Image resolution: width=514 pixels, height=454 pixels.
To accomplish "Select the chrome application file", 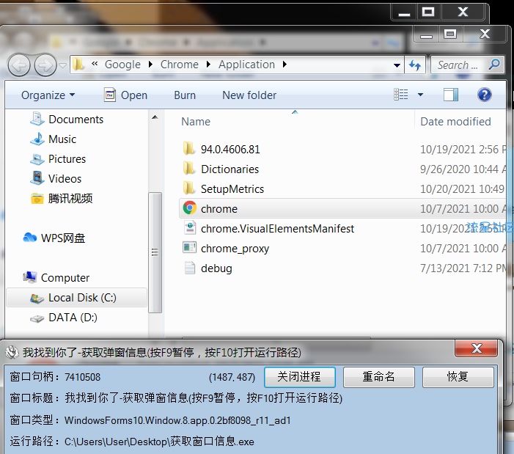I will (342, 208).
